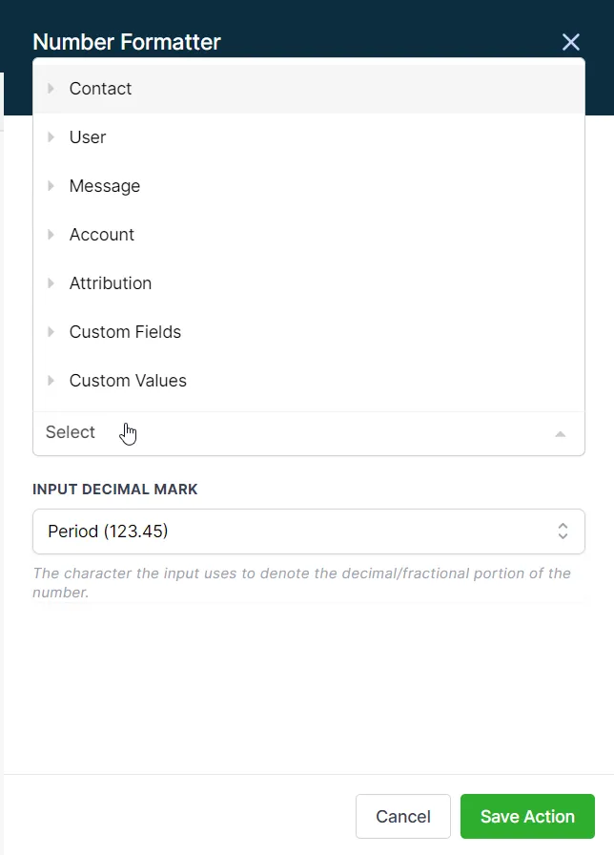
Task: Collapse the Select dropdown caret
Action: tap(561, 433)
